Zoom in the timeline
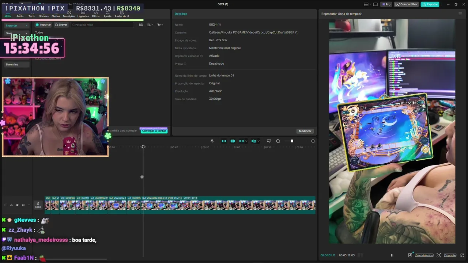Viewport: 468px width, 263px height. pyautogui.click(x=313, y=141)
